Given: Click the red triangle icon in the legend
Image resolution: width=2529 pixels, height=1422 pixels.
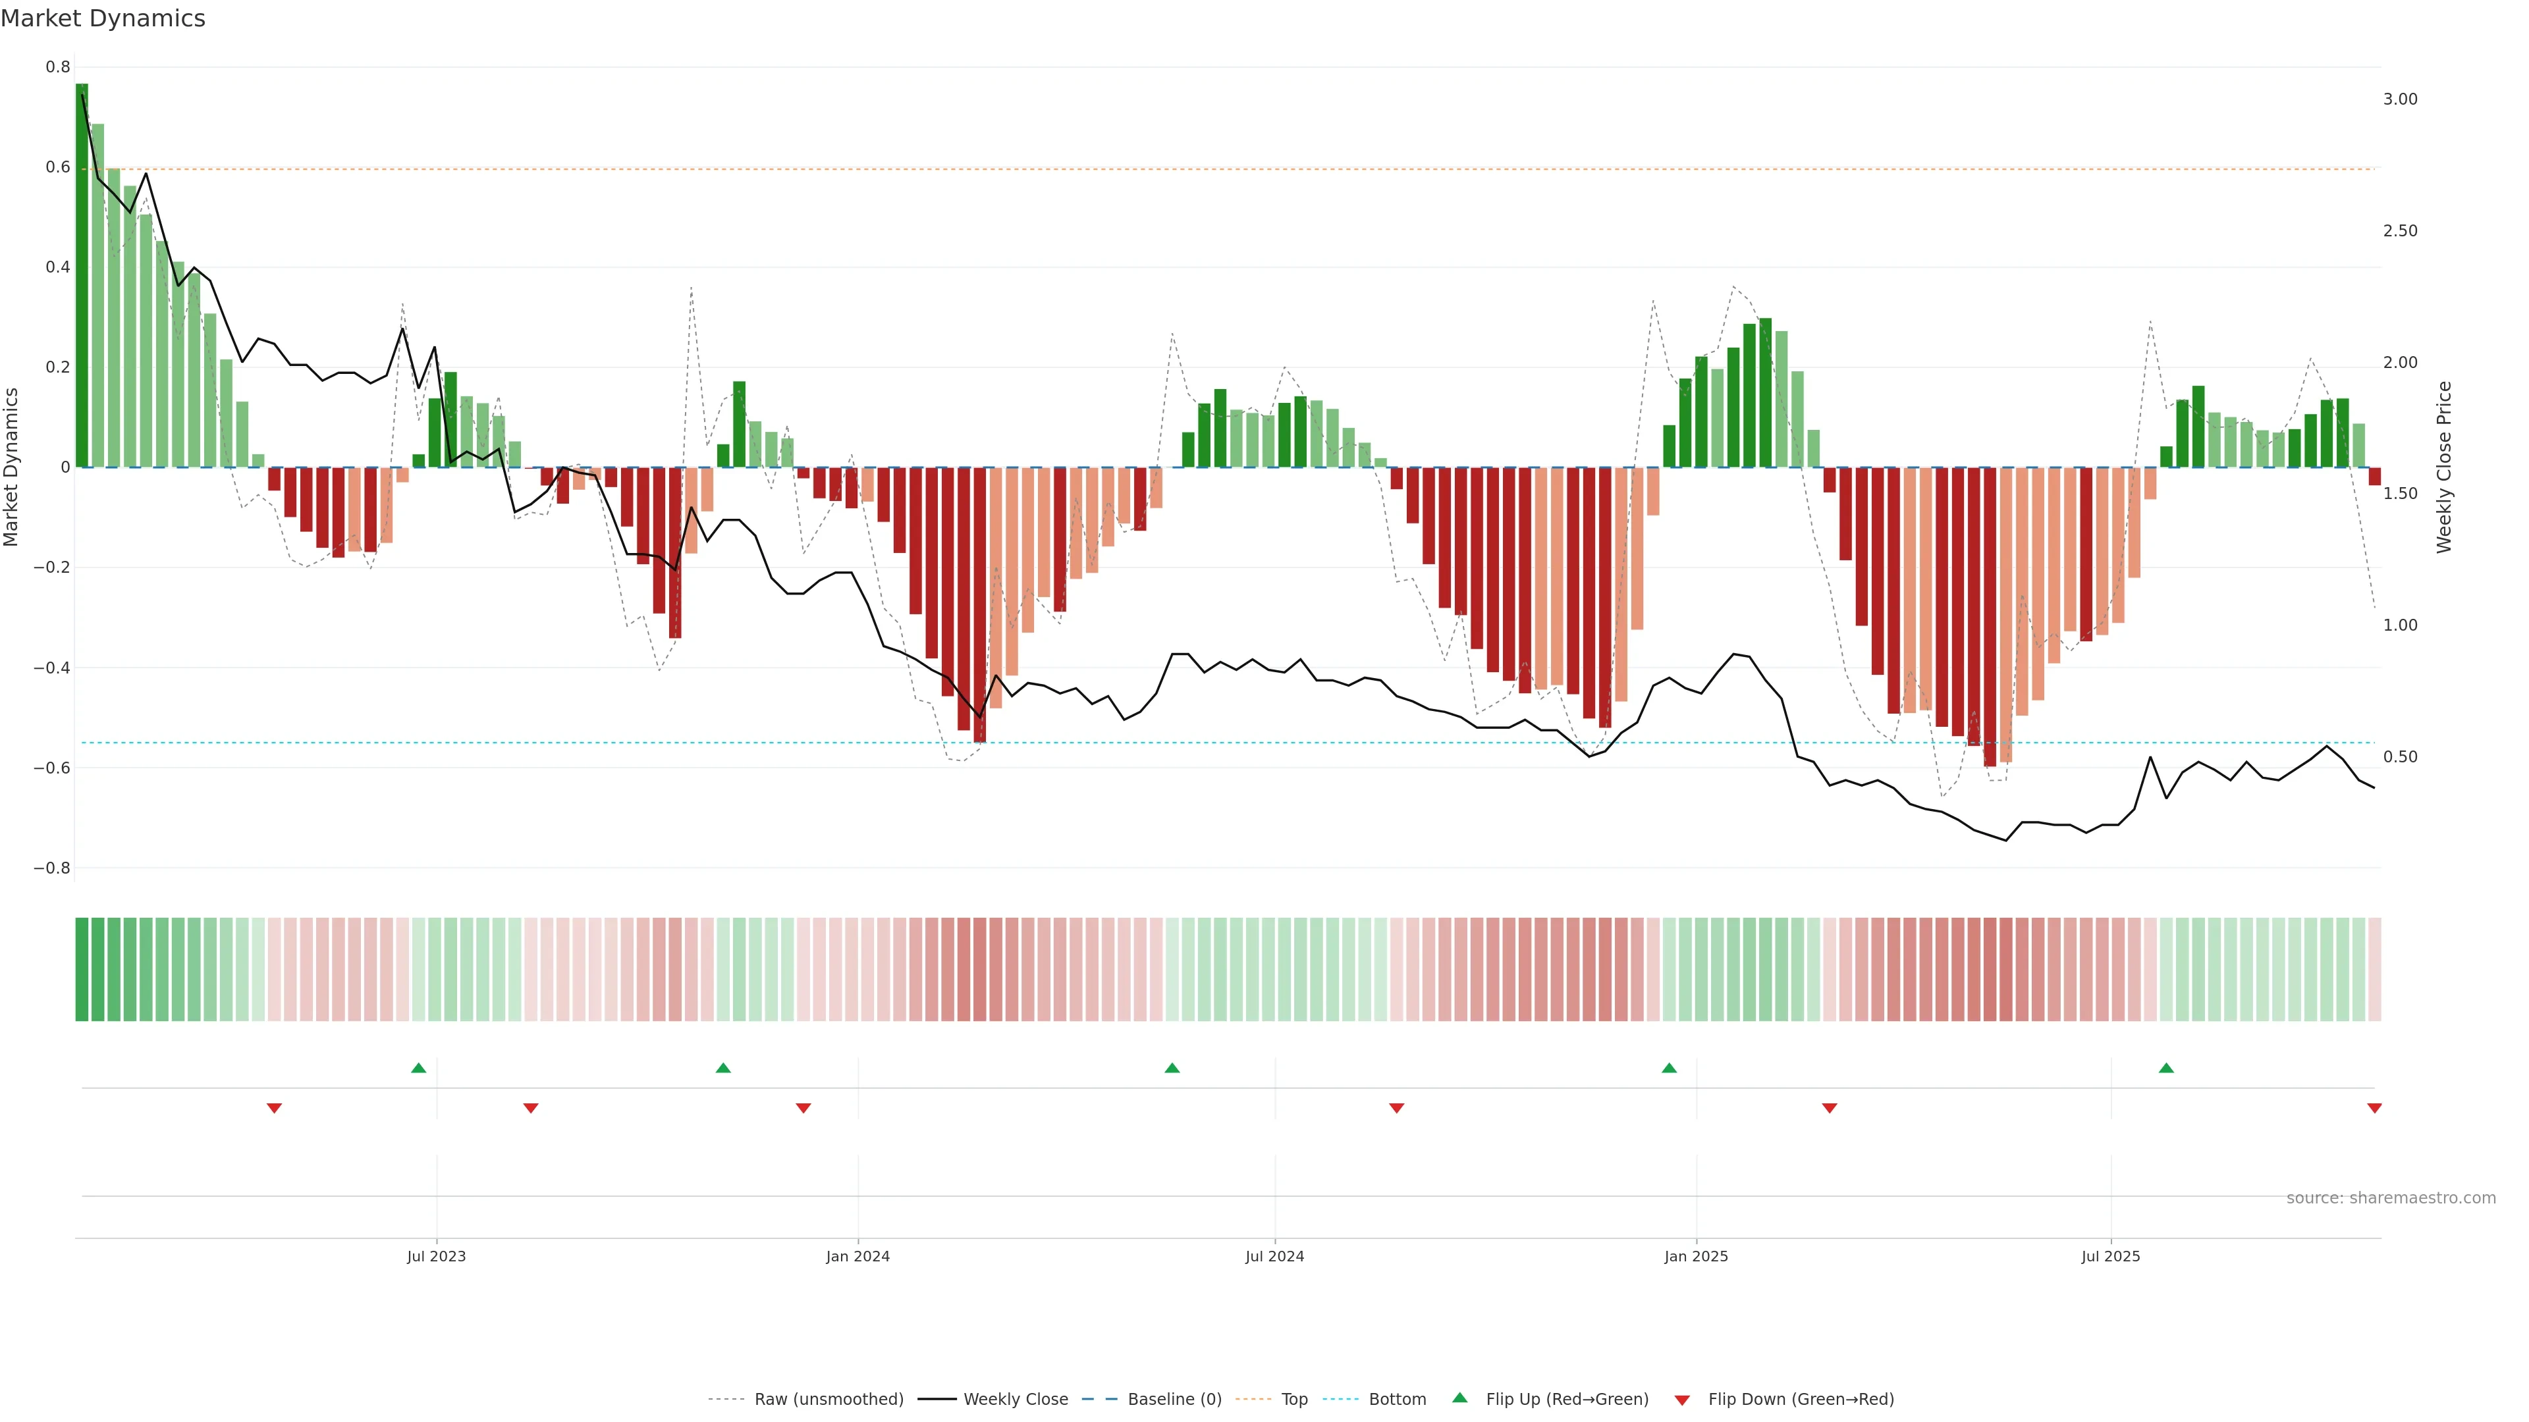Looking at the screenshot, I should (1682, 1400).
